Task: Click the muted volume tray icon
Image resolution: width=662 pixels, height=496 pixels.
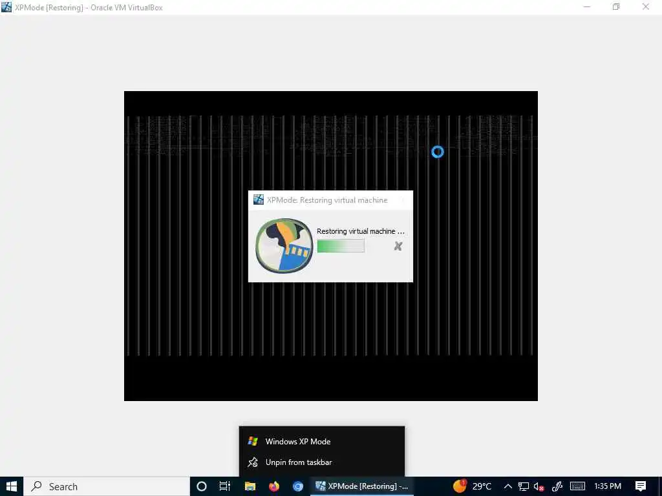Action: 539,487
